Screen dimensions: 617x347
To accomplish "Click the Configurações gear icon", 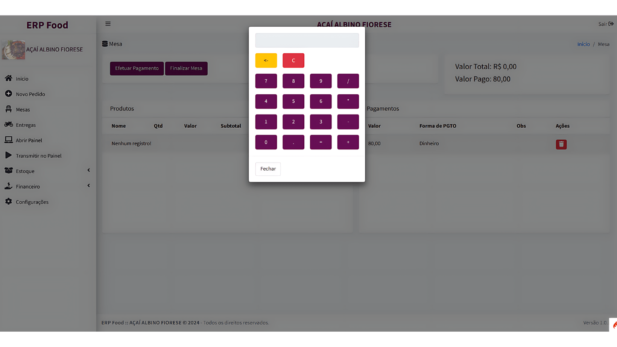I will [x=8, y=202].
